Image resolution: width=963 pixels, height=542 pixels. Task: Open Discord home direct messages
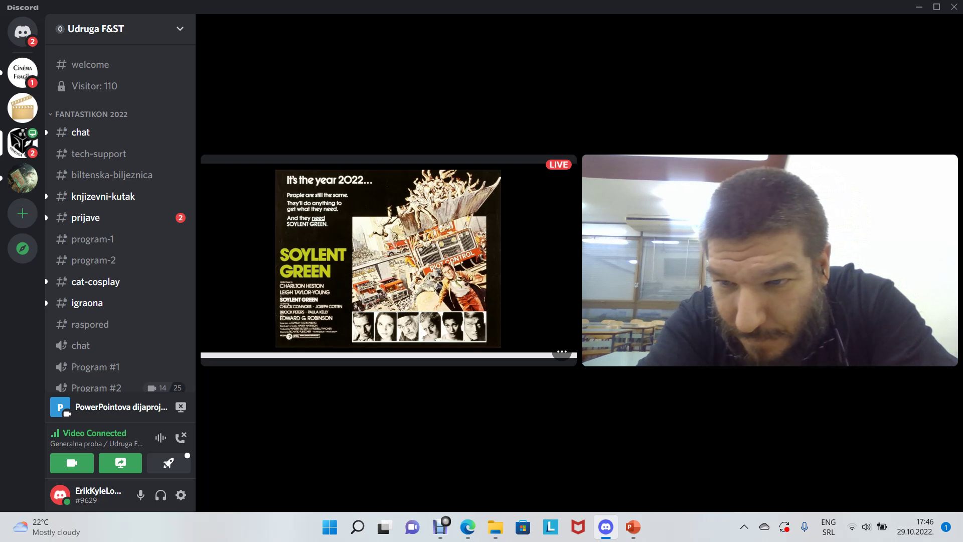tap(22, 32)
